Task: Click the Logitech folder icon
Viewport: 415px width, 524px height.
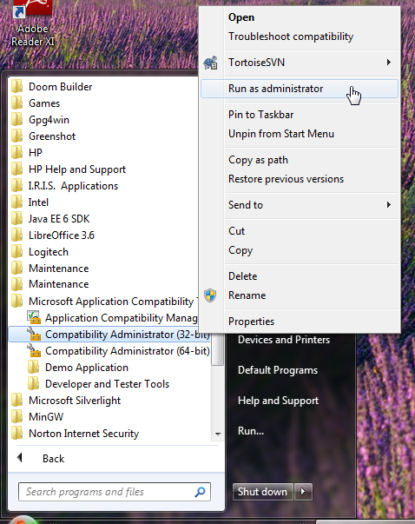Action: 17,251
